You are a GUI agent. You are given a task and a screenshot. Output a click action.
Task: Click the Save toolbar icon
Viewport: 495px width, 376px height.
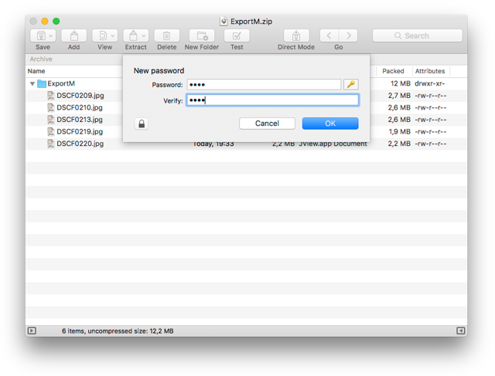pyautogui.click(x=43, y=36)
